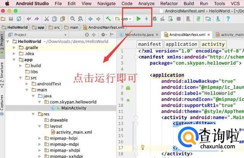The height and width of the screenshot is (158, 244).
Task: Click main in the navigation bar
Action: (71, 28)
